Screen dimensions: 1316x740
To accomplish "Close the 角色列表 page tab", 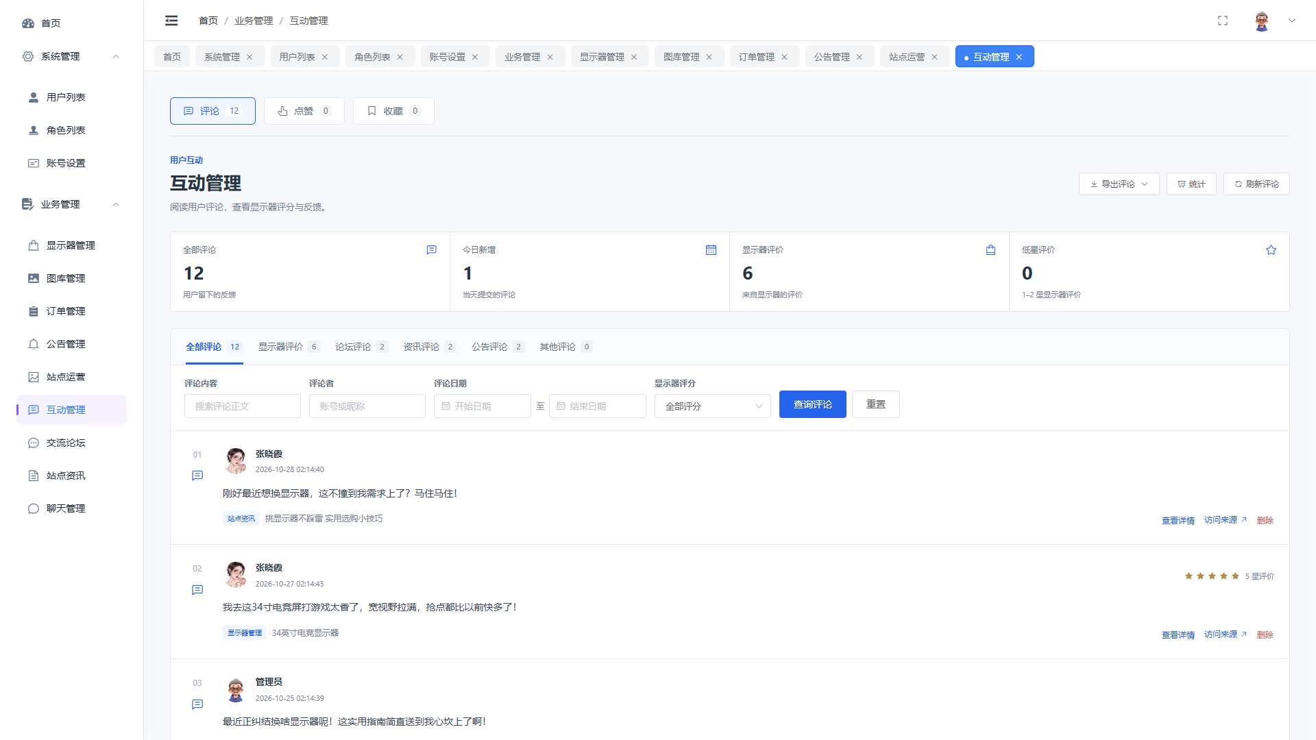I will (x=400, y=57).
